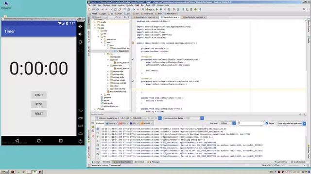Open the Tools menu
This screenshot has width=311, height=174.
click(148, 5)
